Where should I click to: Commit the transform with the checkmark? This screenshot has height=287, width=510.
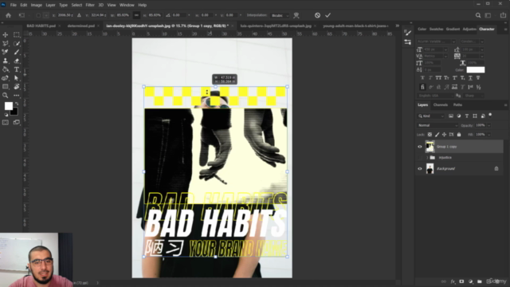coord(328,15)
